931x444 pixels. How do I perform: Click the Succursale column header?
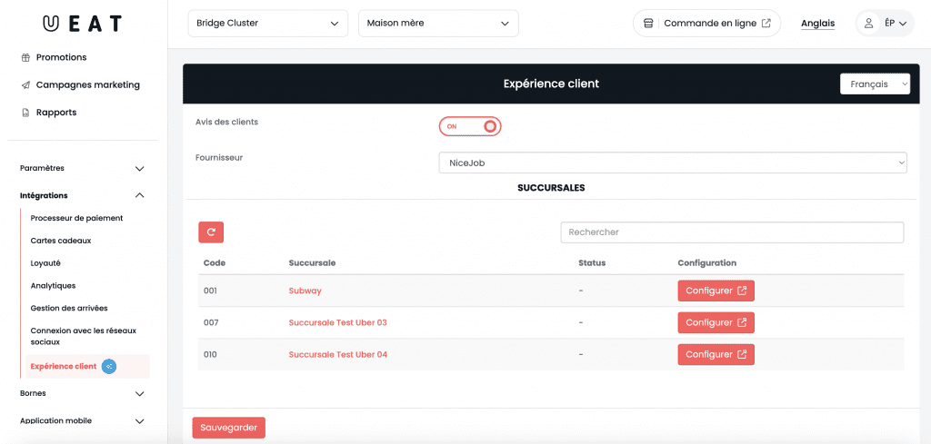point(313,263)
